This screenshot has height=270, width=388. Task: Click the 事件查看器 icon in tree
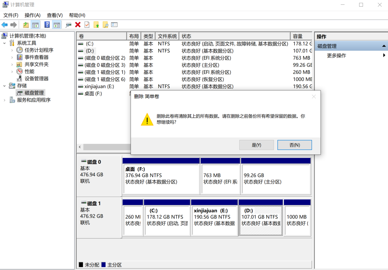(x=20, y=57)
